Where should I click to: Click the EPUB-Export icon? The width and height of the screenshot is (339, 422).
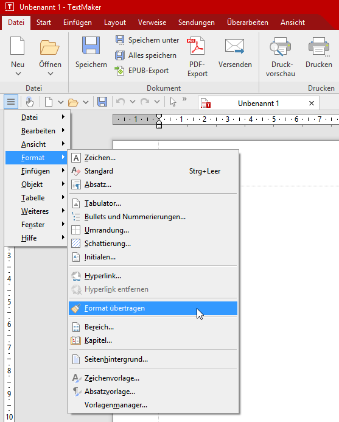(x=119, y=71)
